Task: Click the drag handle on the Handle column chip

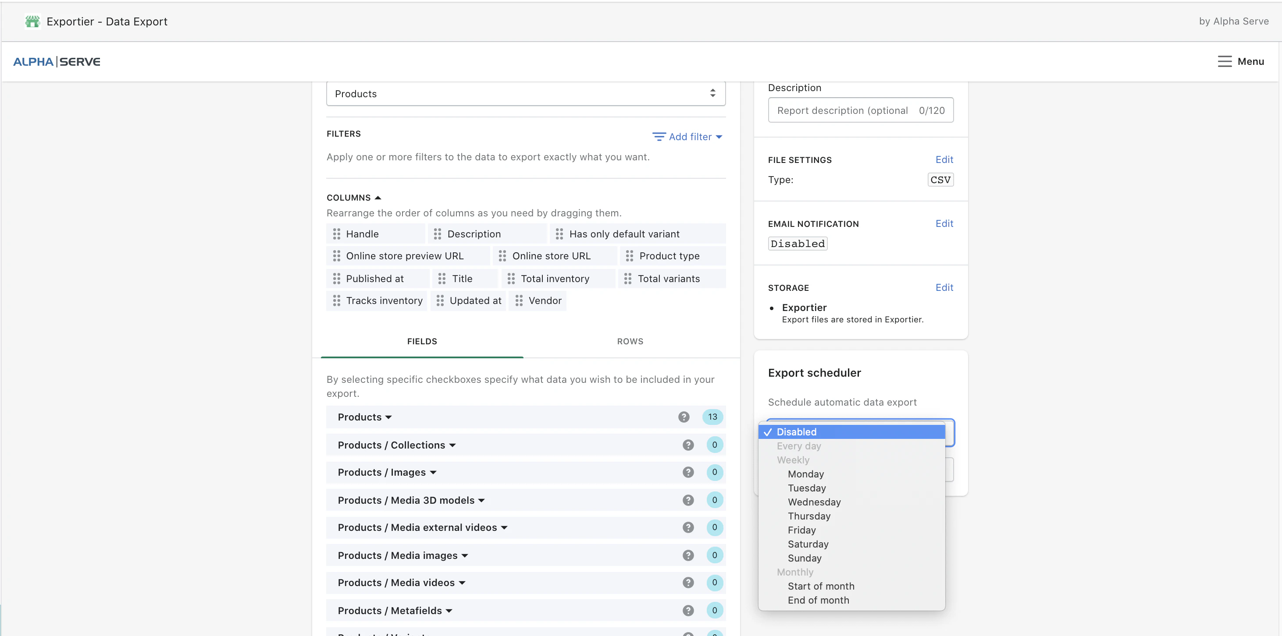Action: (x=336, y=233)
